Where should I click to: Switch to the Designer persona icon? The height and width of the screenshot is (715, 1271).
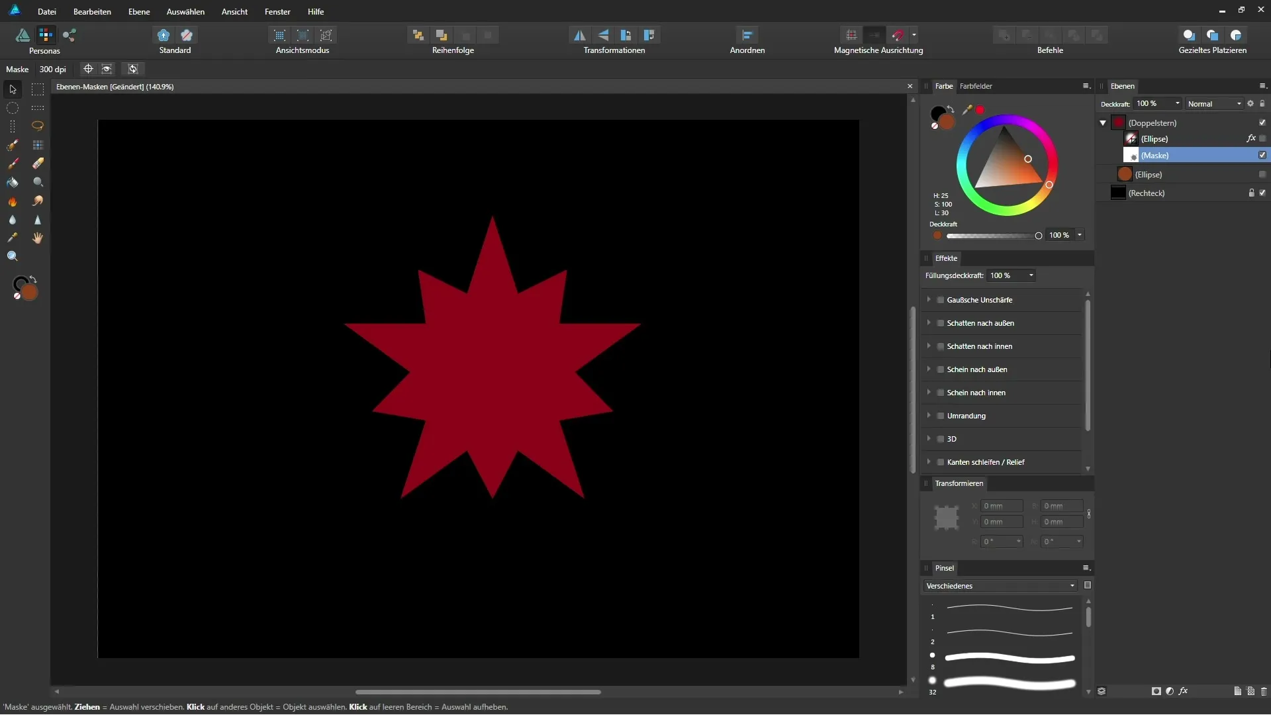tap(23, 35)
